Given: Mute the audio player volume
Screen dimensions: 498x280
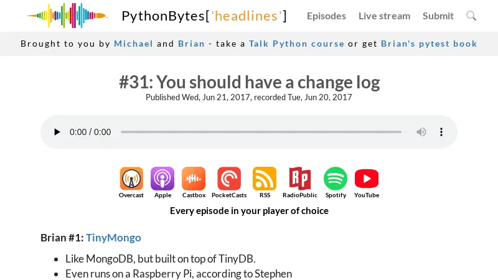Looking at the screenshot, I should 421,132.
